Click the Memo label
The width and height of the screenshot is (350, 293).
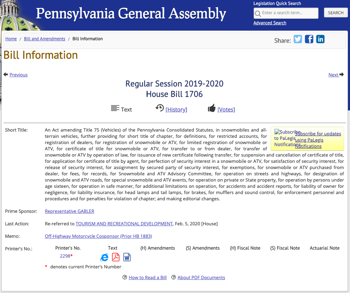pyautogui.click(x=12, y=236)
